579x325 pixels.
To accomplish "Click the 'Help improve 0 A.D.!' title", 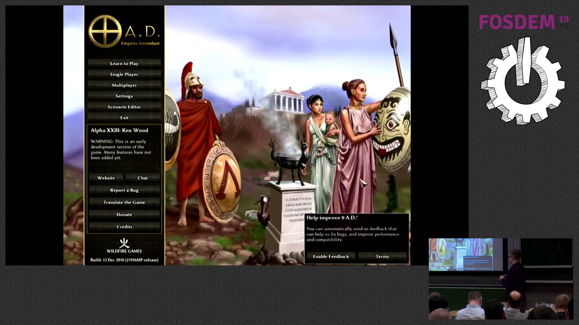I will click(332, 218).
